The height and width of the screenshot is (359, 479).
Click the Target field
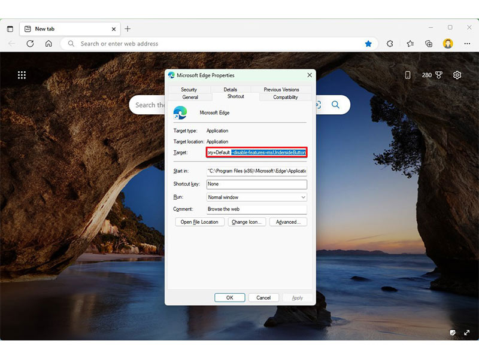[x=257, y=153]
